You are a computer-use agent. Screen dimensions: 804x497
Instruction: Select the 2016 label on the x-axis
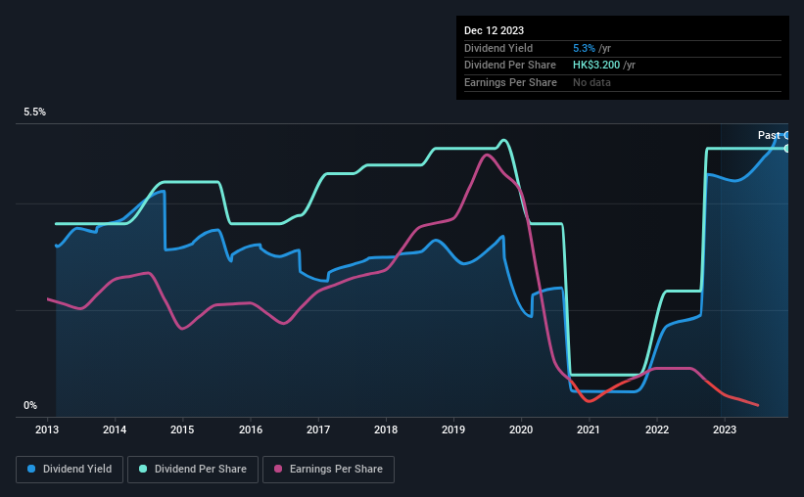[251, 429]
